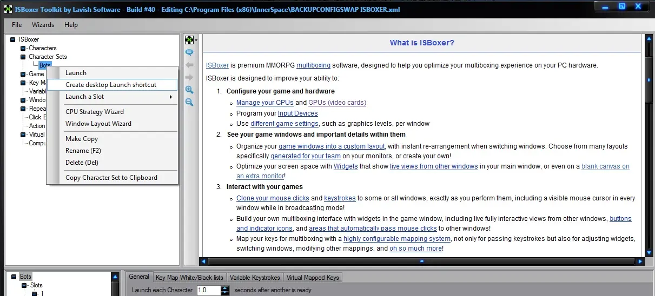The image size is (655, 296).
Task: Open game windows into a custom layout link
Action: click(x=332, y=146)
